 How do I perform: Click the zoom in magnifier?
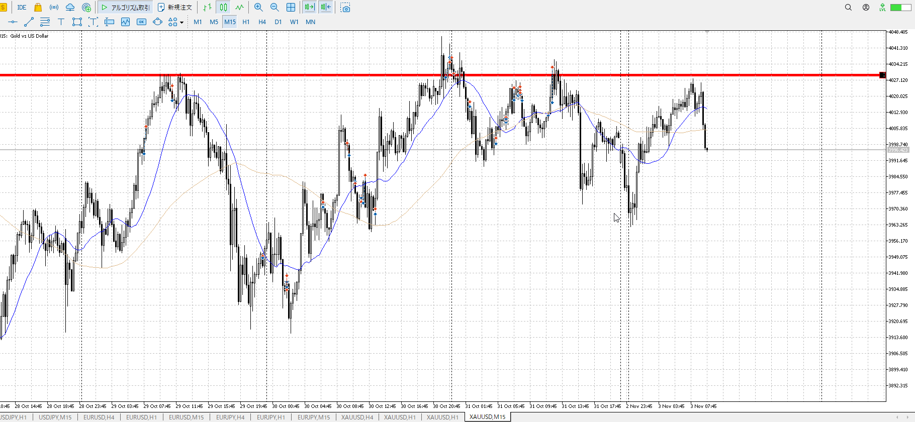[x=258, y=8]
